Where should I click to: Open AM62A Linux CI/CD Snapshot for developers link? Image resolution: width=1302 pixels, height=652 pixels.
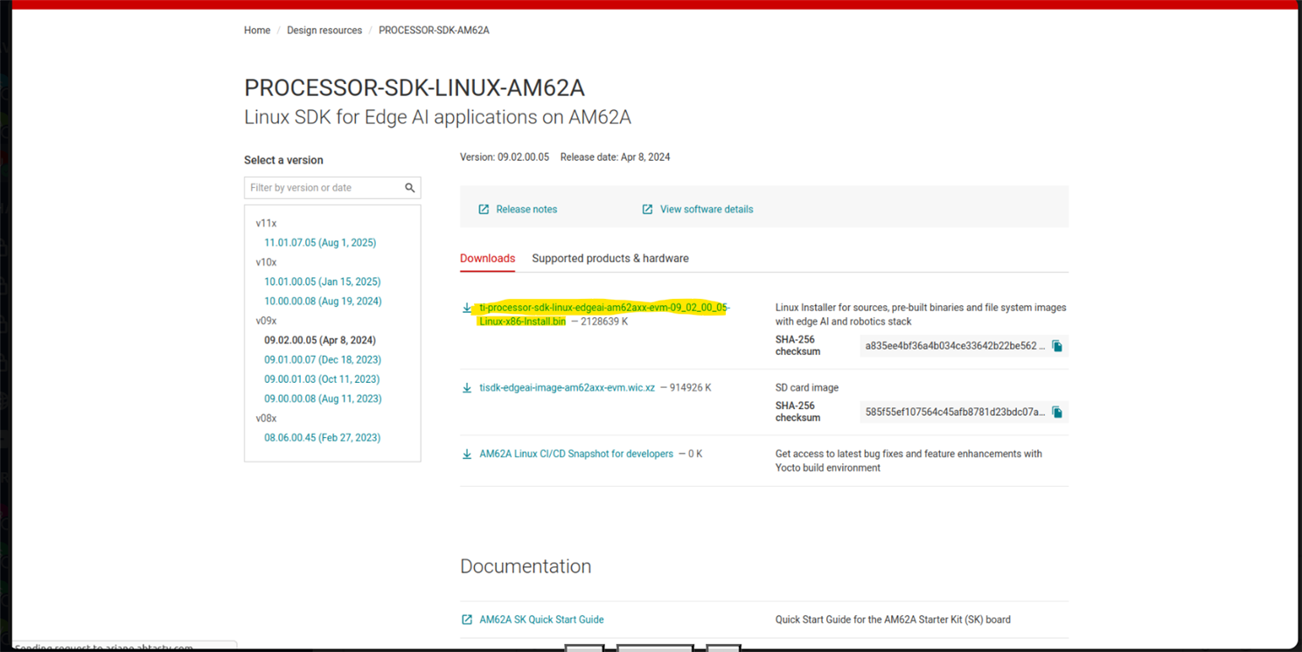576,454
